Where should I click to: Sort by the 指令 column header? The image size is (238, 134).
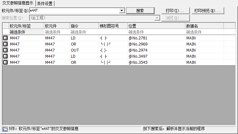(84, 26)
